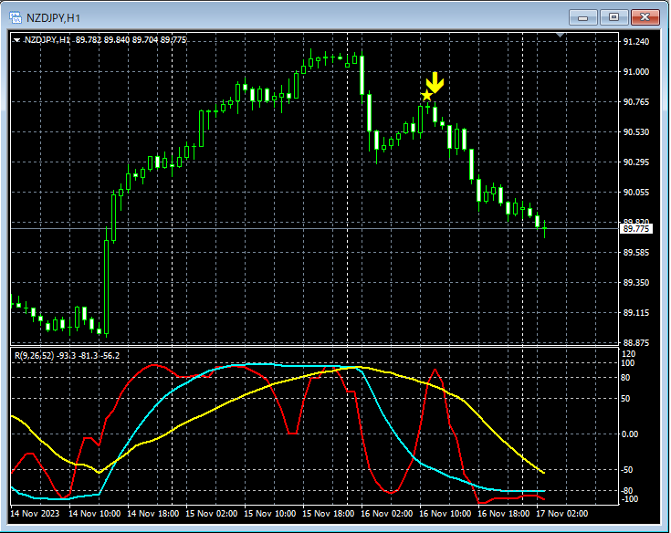
Task: Select the yellow star marker on chart
Action: click(x=426, y=96)
